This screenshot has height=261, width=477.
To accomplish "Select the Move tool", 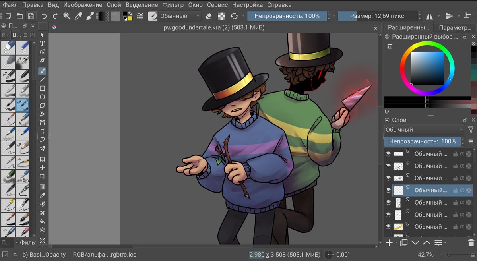I will 42,168.
